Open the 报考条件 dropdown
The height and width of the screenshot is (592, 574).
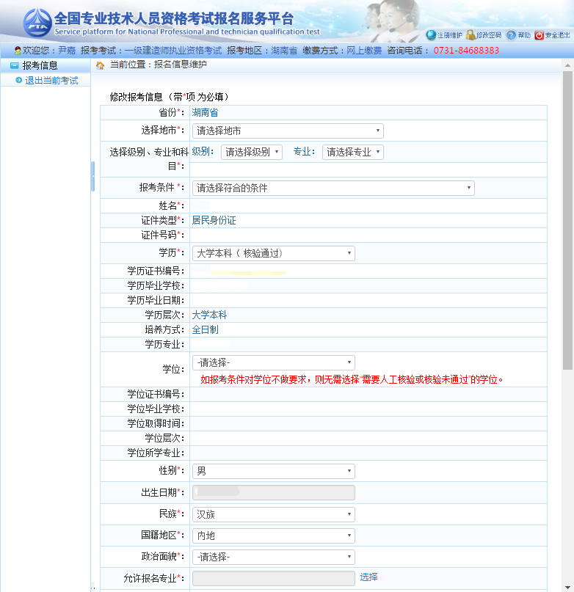[x=333, y=188]
